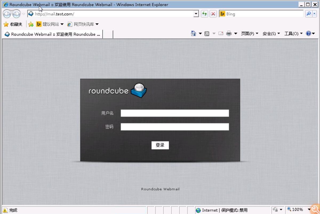Click the green Refresh page icon
This screenshot has height=214, width=320.
point(204,14)
